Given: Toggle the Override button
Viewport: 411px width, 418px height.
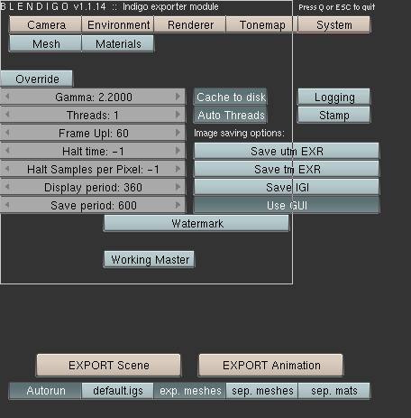Looking at the screenshot, I should pos(37,79).
